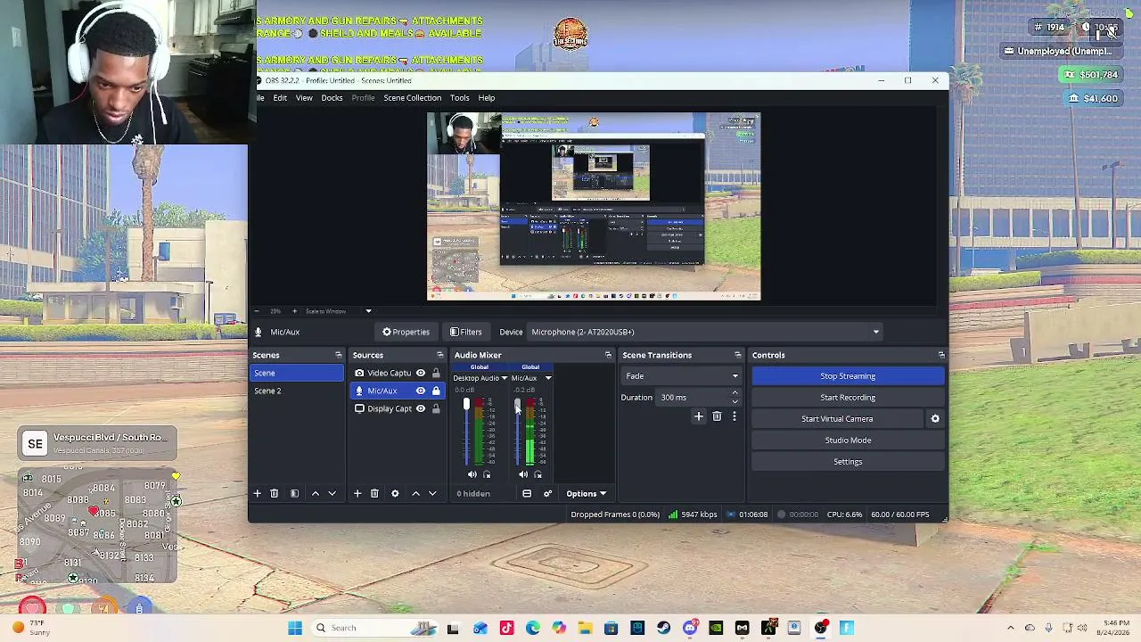Add a configurable scene transition
This screenshot has height=642, width=1141.
pos(699,416)
